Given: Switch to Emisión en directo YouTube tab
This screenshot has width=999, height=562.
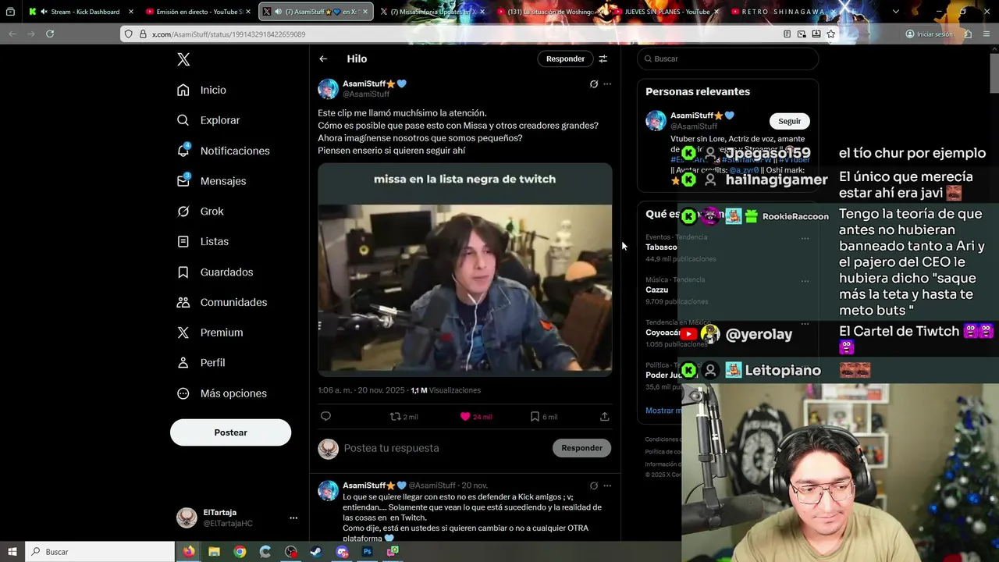Looking at the screenshot, I should 198,12.
